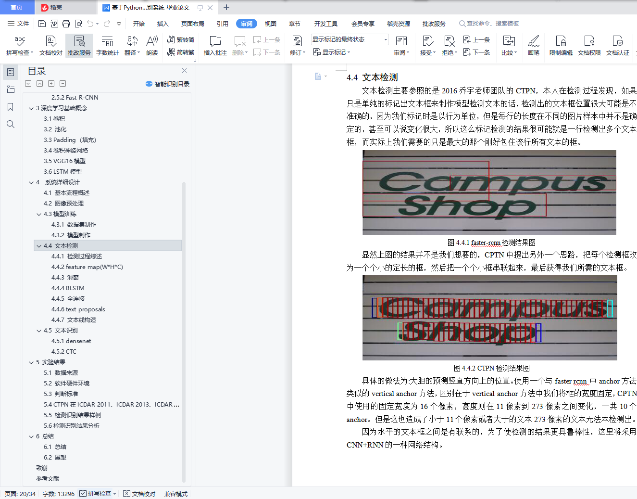The image size is (637, 499).
Task: Open the chapter navigation sidebar icon
Action: pos(11,90)
